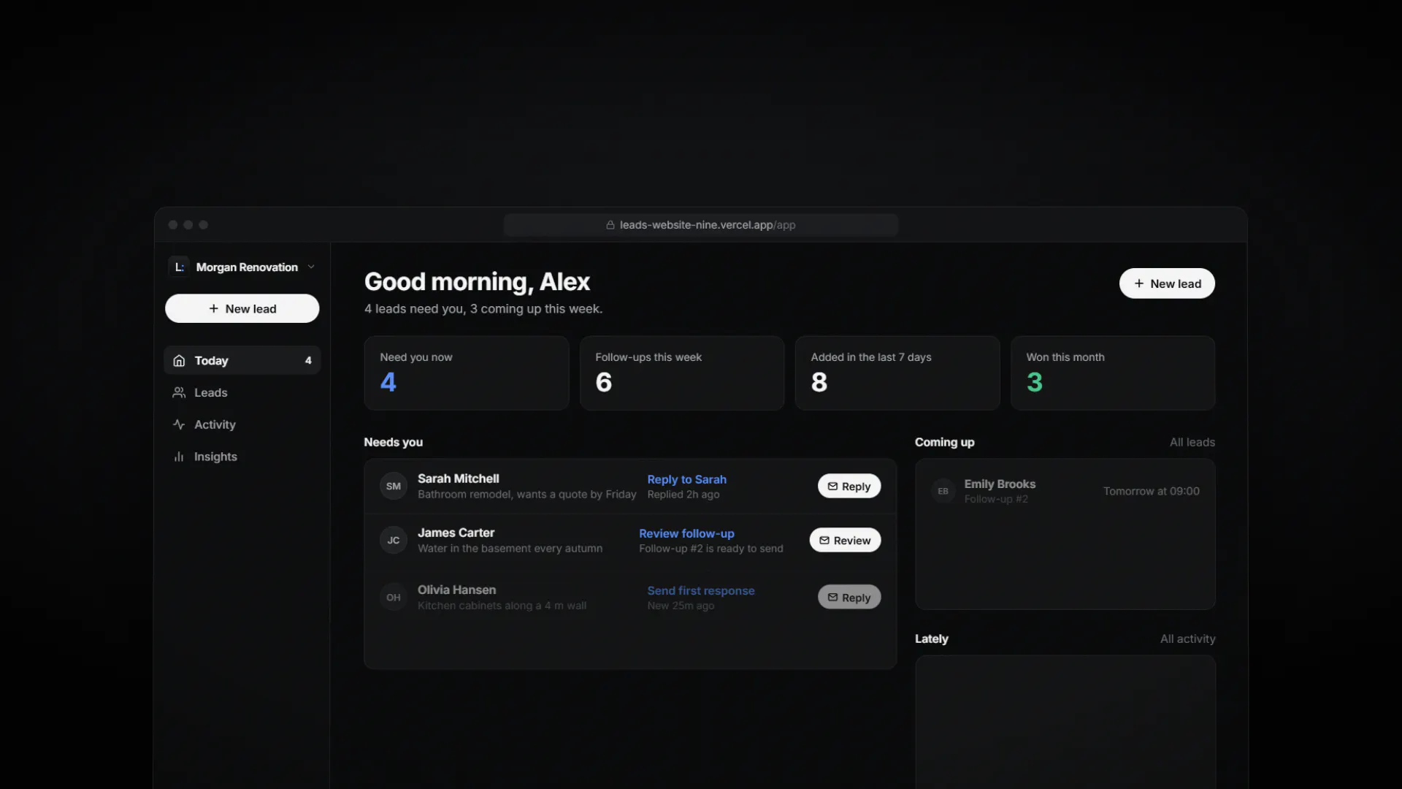
Task: Click the L: workspace logo icon
Action: tap(179, 267)
